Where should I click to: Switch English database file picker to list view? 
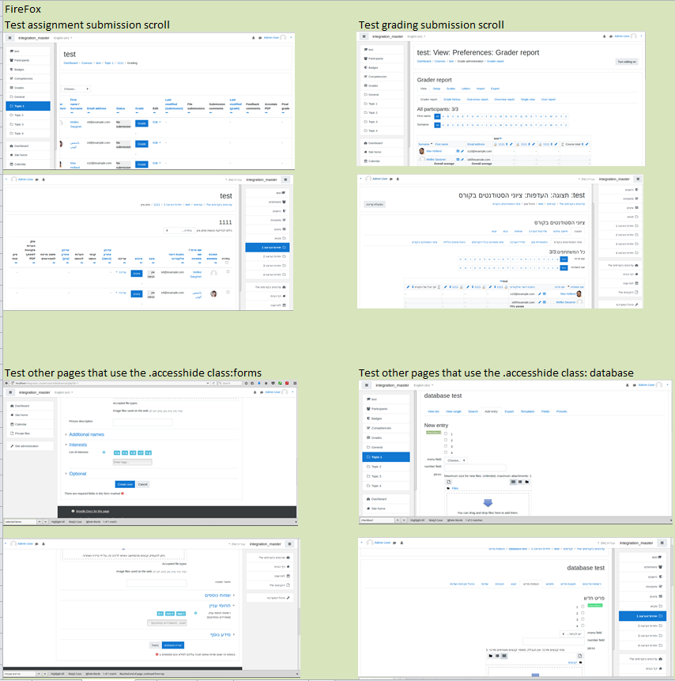520,482
